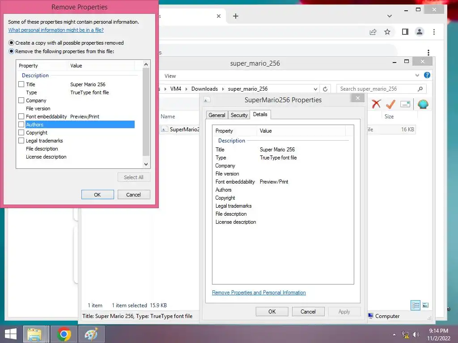Open new Chrome tab with plus button
The height and width of the screenshot is (343, 458).
[x=236, y=16]
